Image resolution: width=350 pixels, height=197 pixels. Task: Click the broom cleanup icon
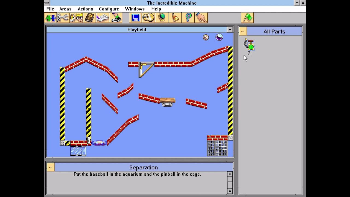click(x=175, y=18)
